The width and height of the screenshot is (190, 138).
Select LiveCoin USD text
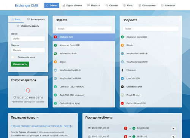[133, 78]
